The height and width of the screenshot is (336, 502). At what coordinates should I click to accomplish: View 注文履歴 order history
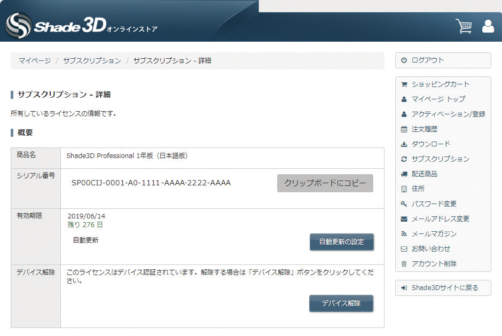[425, 129]
